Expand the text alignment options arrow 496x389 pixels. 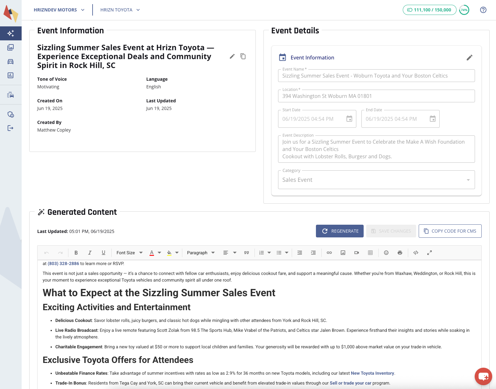click(x=235, y=253)
